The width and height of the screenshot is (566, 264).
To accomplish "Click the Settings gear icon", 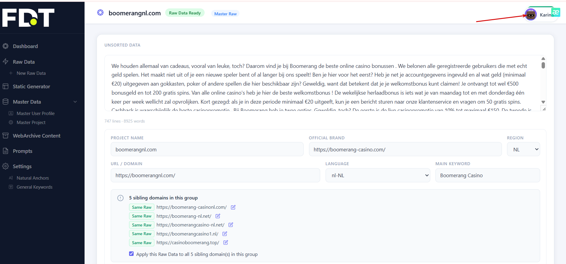I will [x=5, y=166].
